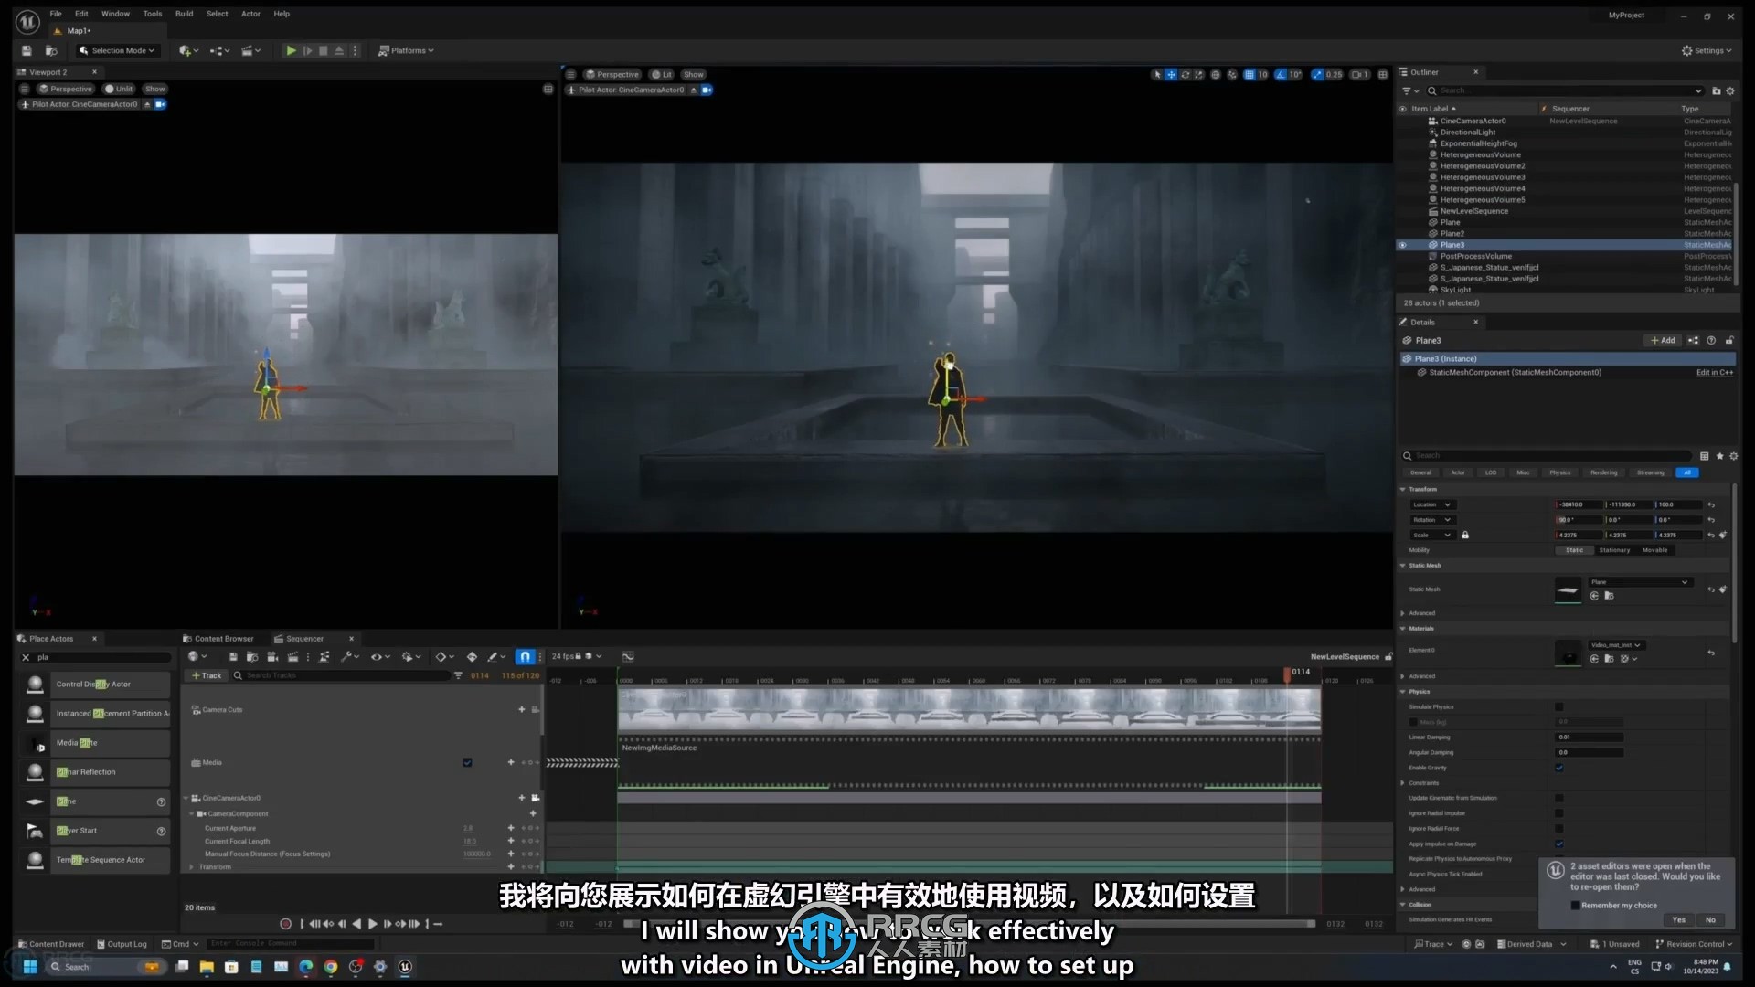Viewport: 1755px width, 987px height.
Task: Start Play In Editor with green arrow
Action: (x=291, y=50)
